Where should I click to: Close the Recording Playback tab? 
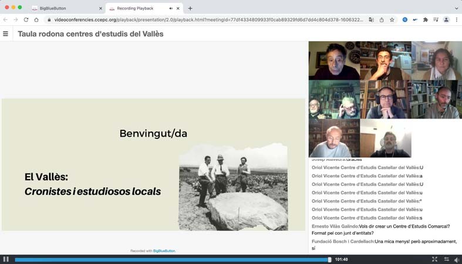(x=178, y=9)
